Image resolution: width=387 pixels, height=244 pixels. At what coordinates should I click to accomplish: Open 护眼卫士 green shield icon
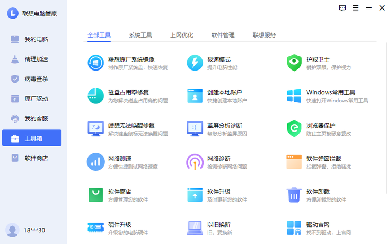click(x=294, y=63)
